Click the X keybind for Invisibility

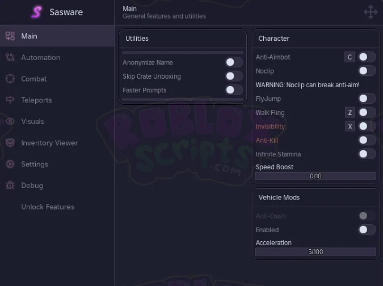350,126
